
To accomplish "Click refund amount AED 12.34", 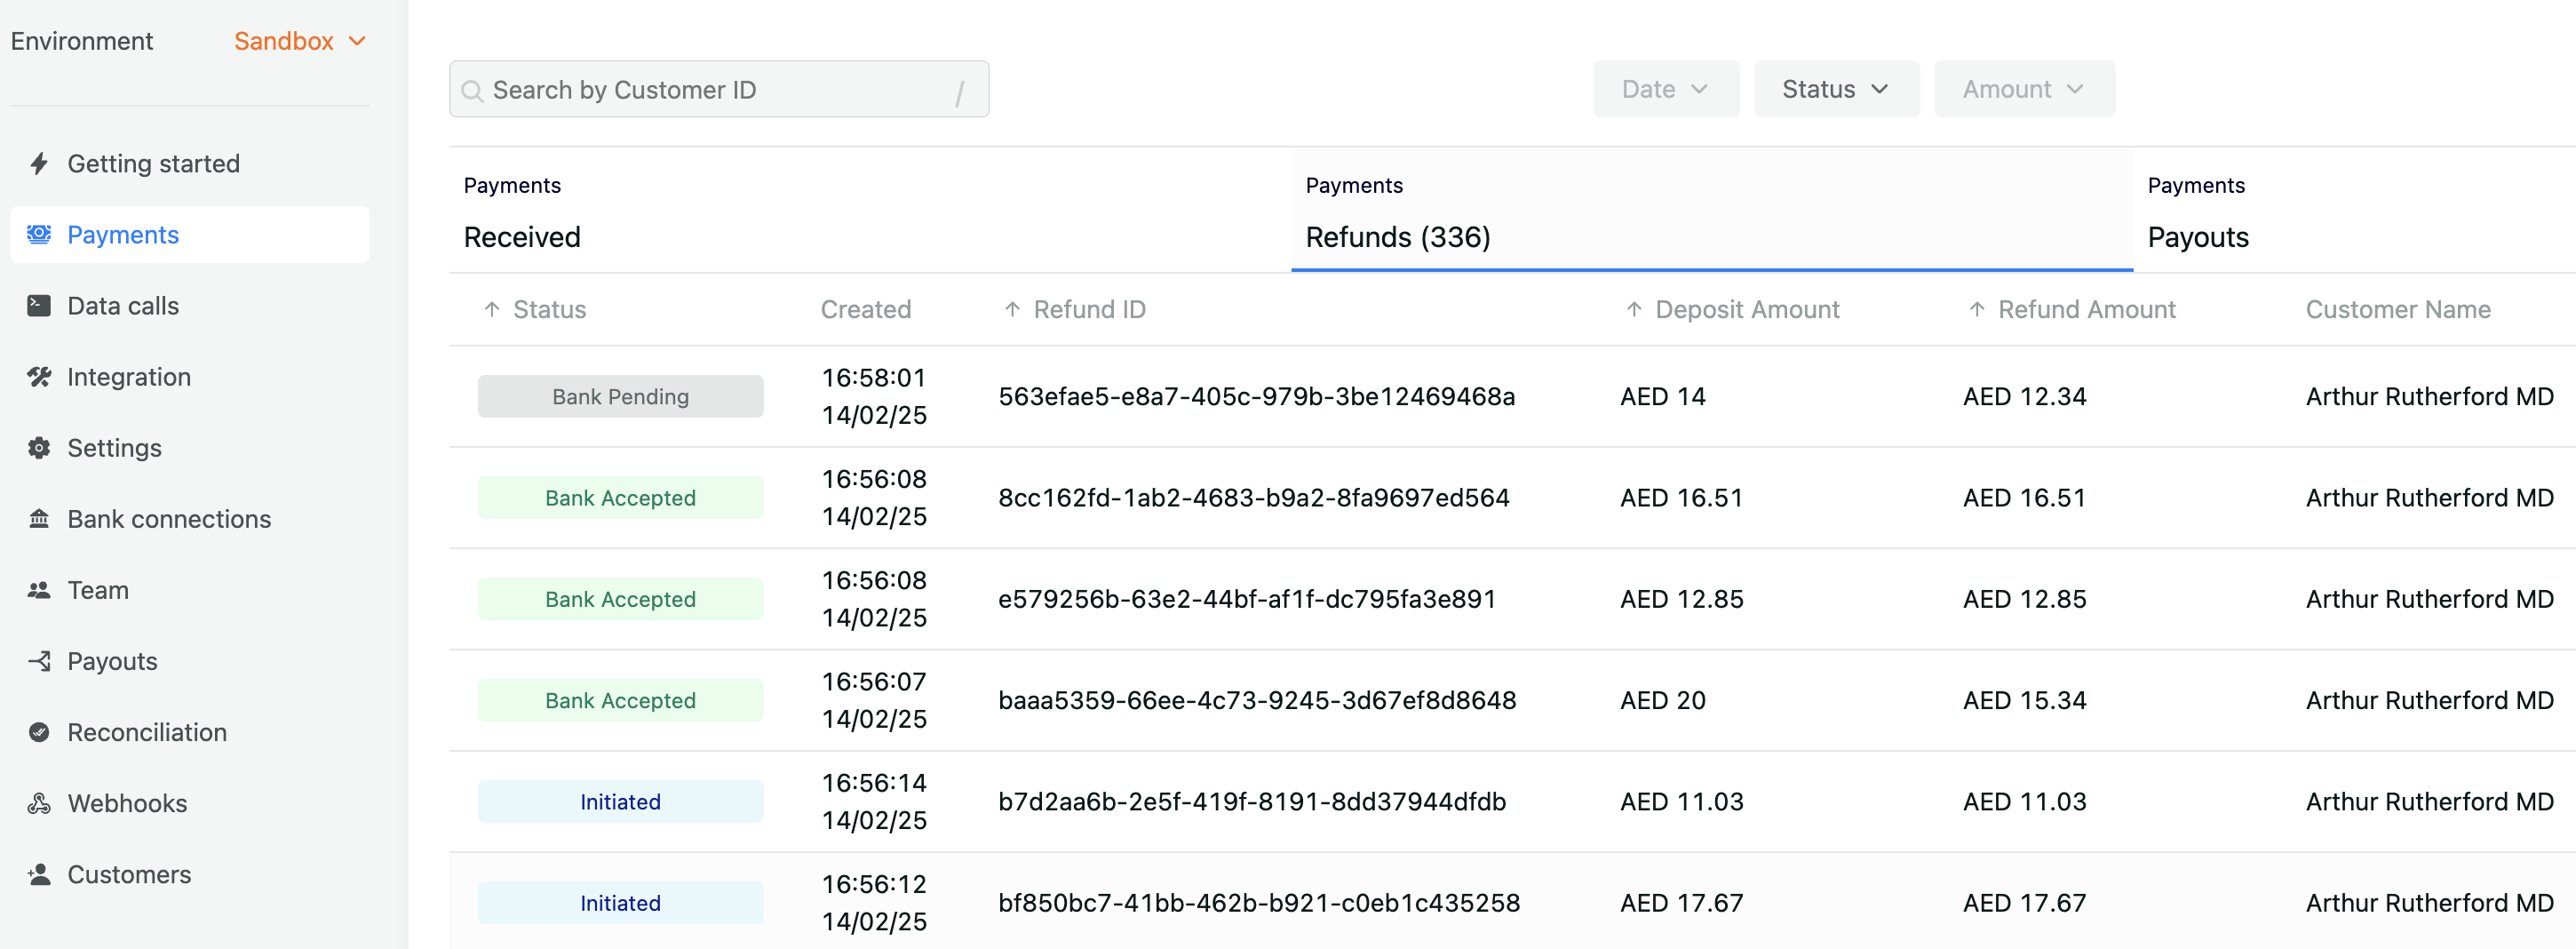I will pos(2024,396).
